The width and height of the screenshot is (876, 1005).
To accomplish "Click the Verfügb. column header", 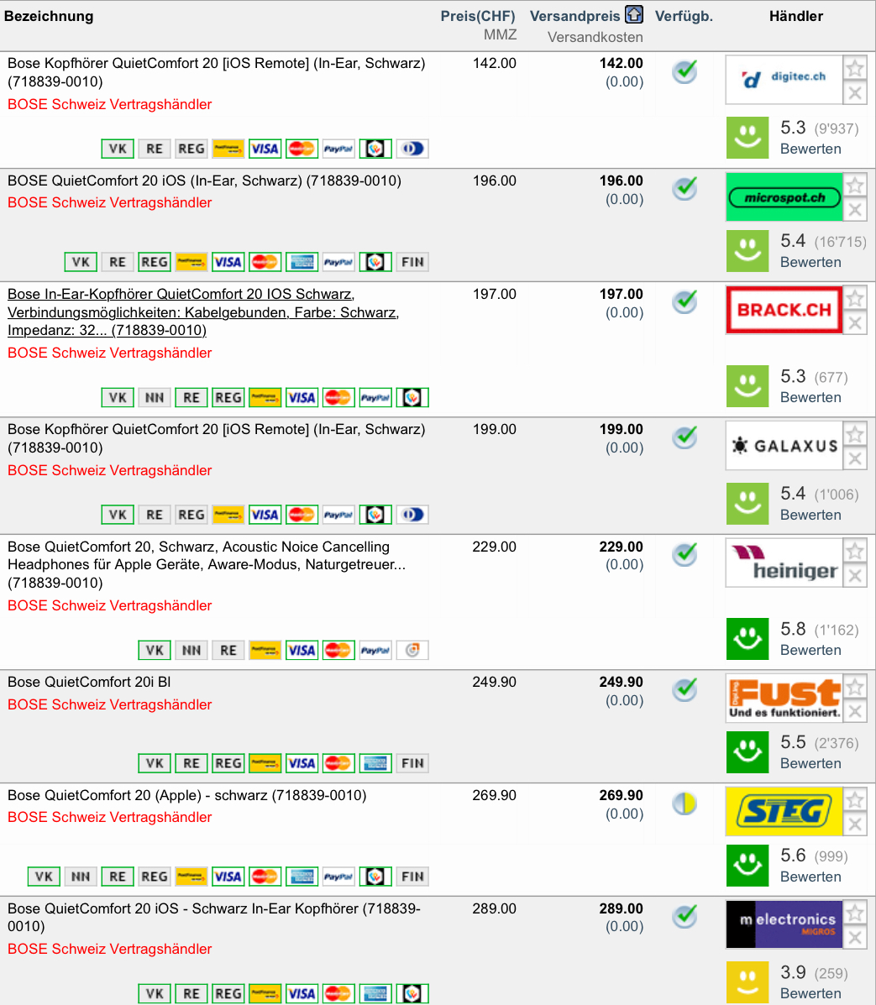I will point(684,16).
